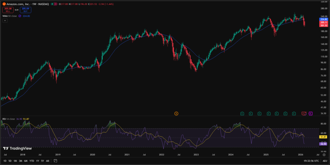
Task: Open the go-to-date calendar icon
Action: (55, 161)
